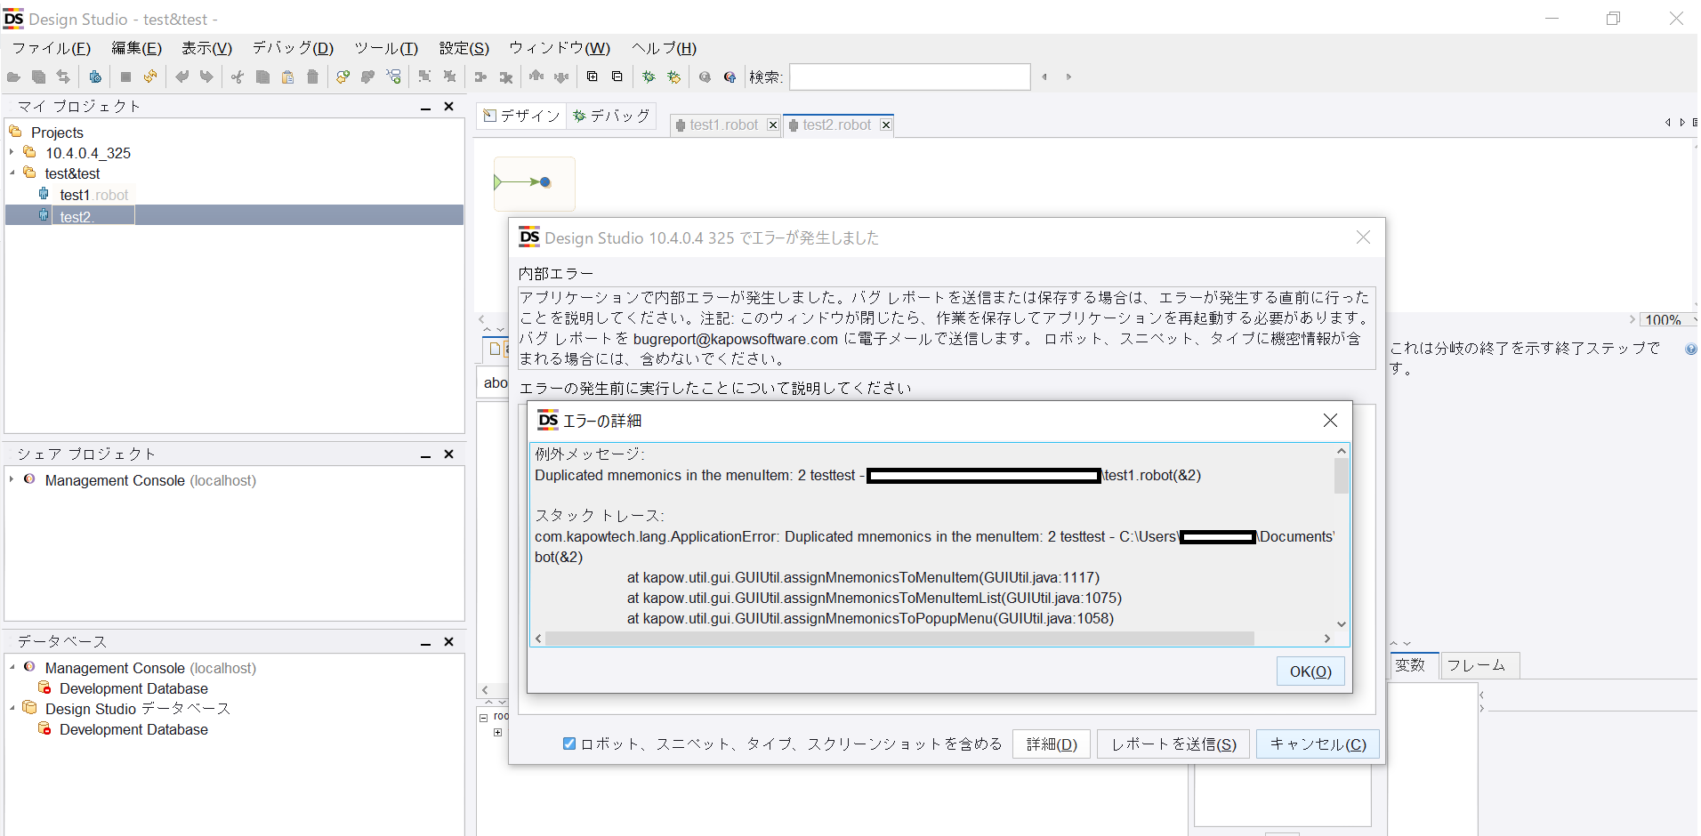Open the ヘルプ(H) menu

point(664,48)
